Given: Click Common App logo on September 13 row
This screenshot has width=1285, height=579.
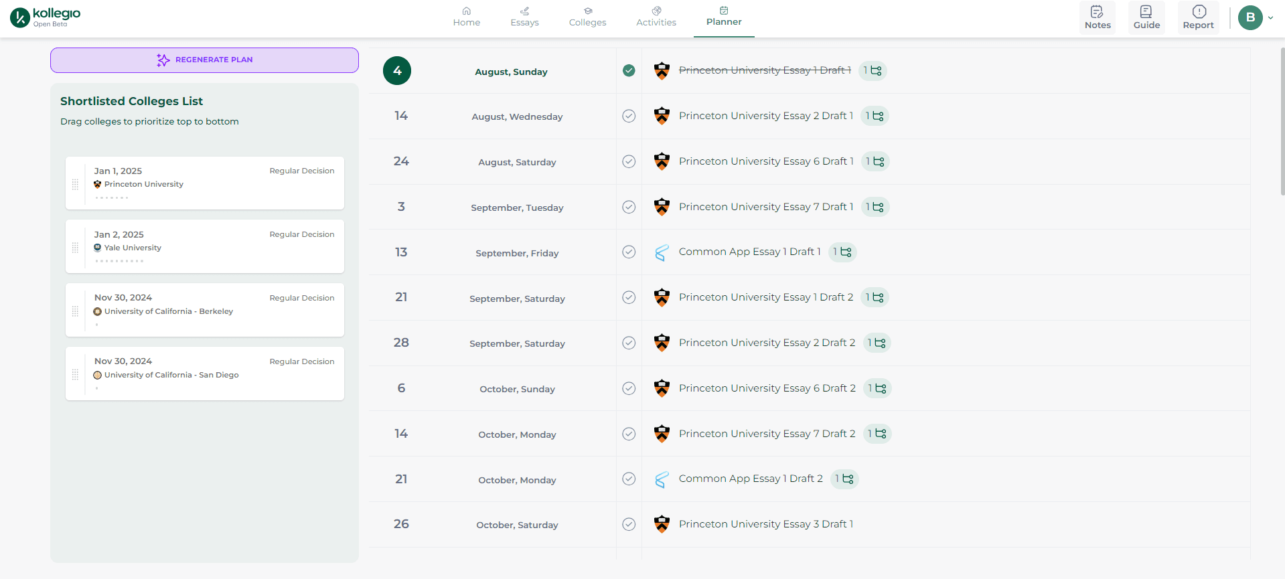Looking at the screenshot, I should click(x=662, y=252).
